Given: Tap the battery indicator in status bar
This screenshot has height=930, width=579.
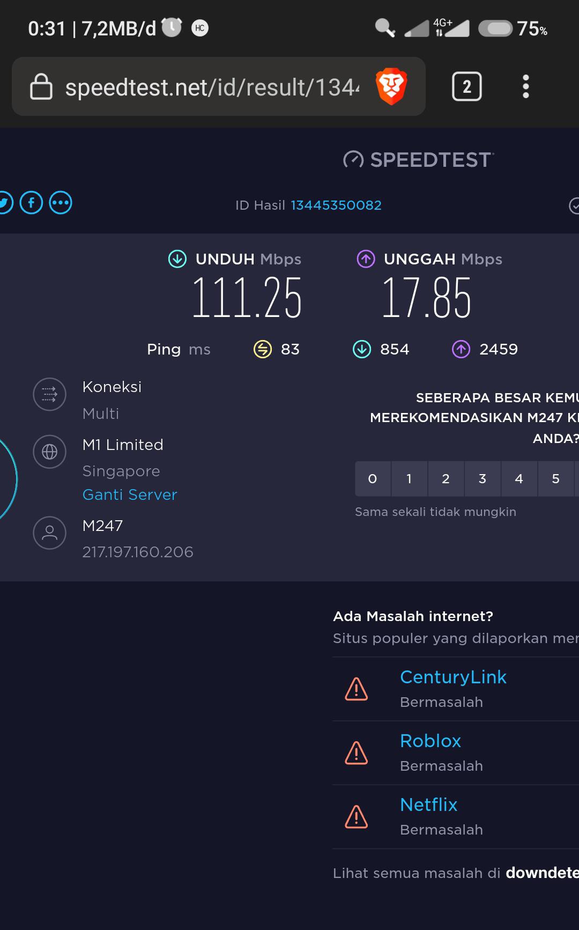Looking at the screenshot, I should coord(496,28).
